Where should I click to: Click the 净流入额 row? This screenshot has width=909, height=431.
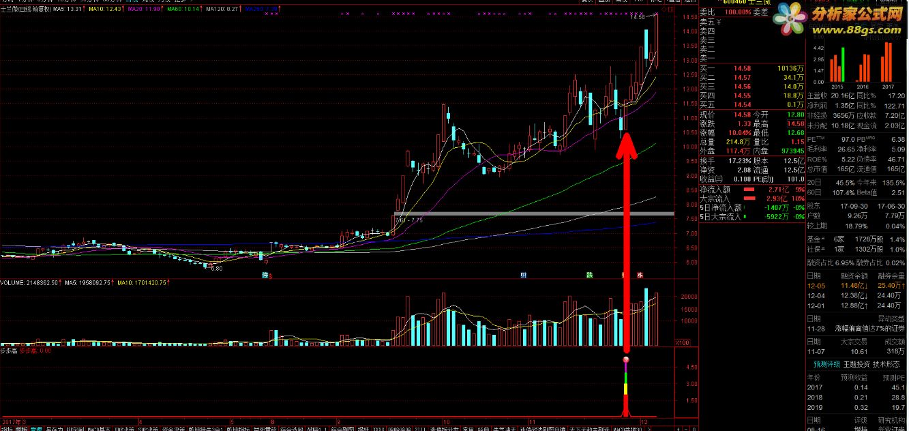(x=751, y=190)
